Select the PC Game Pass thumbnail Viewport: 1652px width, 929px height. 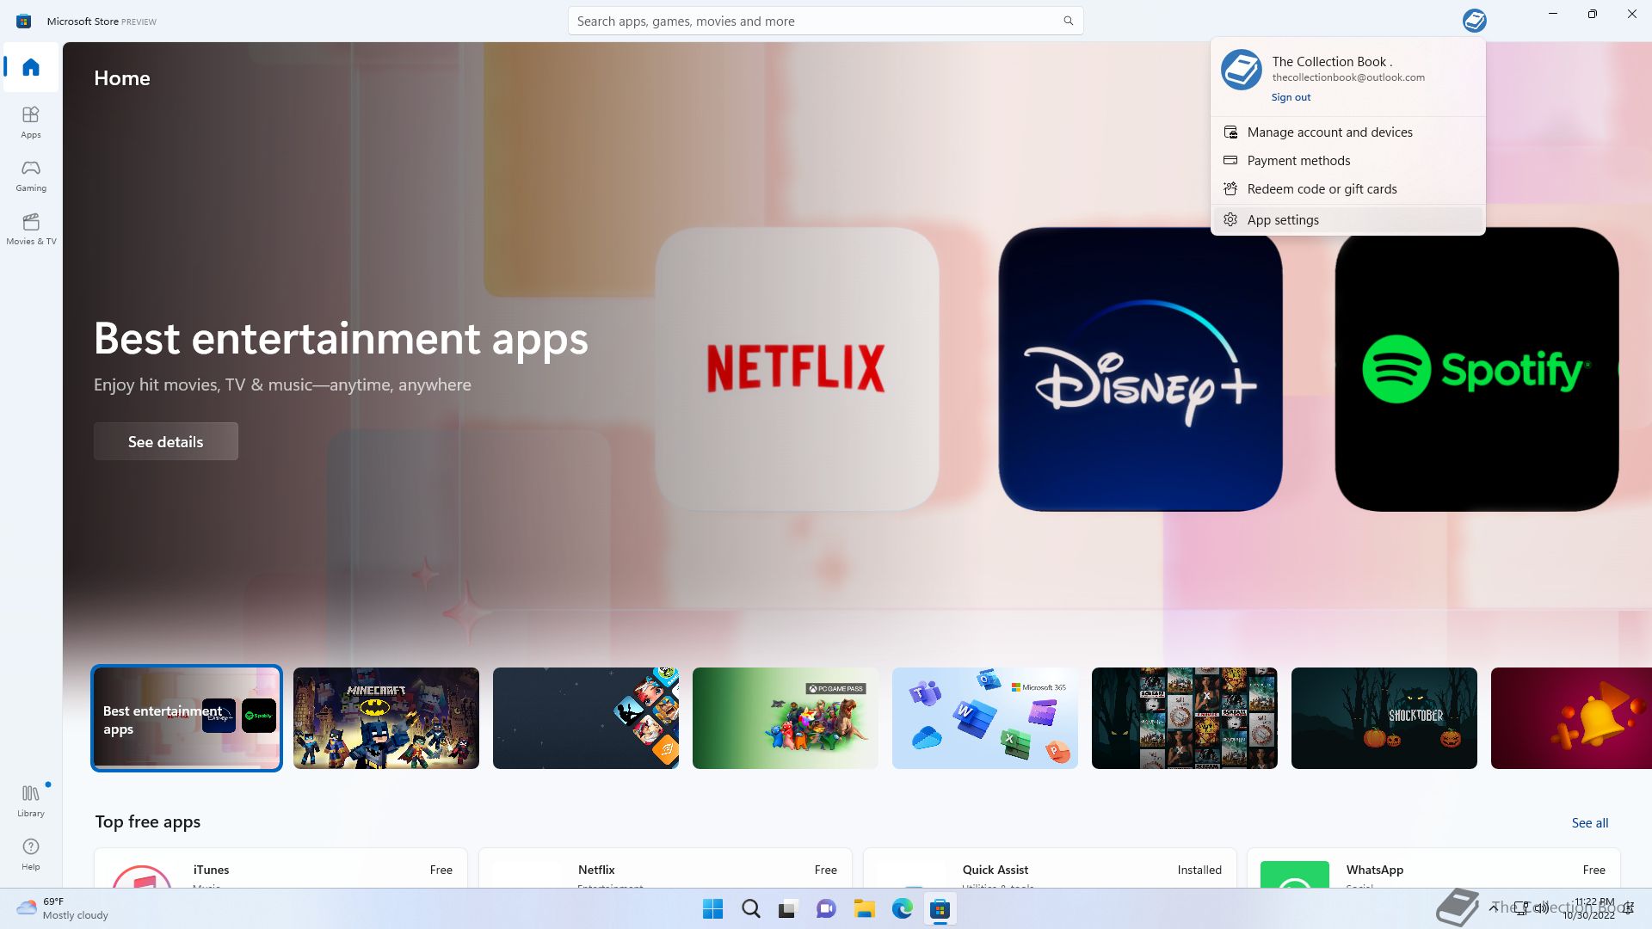pyautogui.click(x=786, y=718)
